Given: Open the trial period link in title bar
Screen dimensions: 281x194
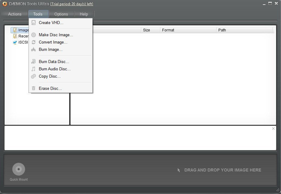Looking at the screenshot, I should coord(72,4).
